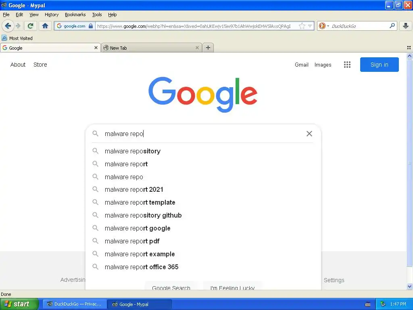Viewport: 413px width, 310px height.
Task: Close the New Tab tab
Action: coord(197,48)
